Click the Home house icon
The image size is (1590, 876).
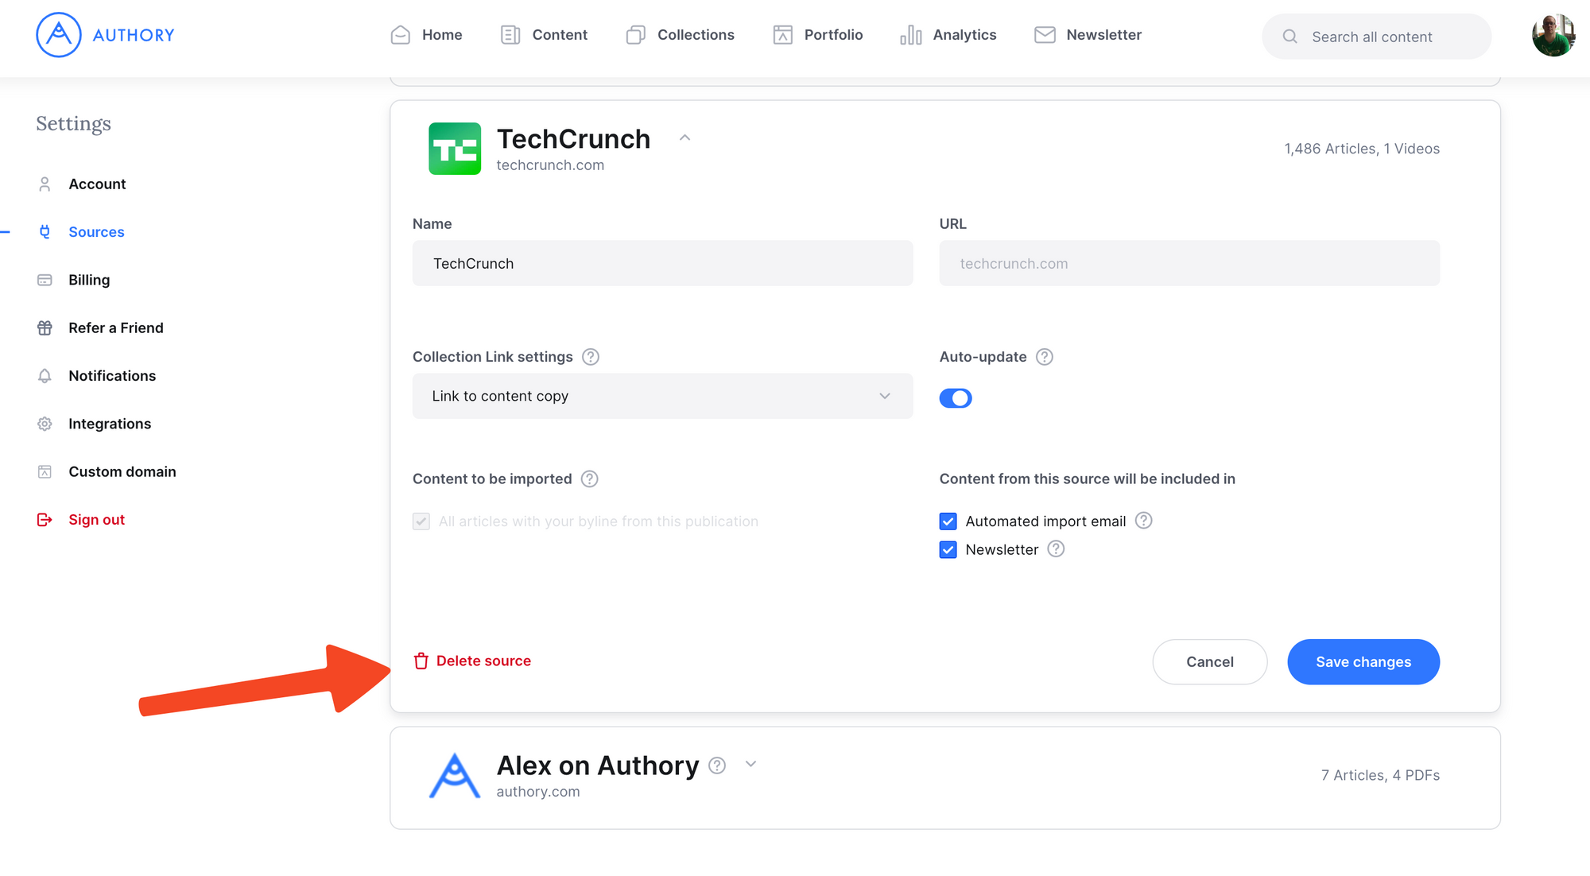coord(401,35)
